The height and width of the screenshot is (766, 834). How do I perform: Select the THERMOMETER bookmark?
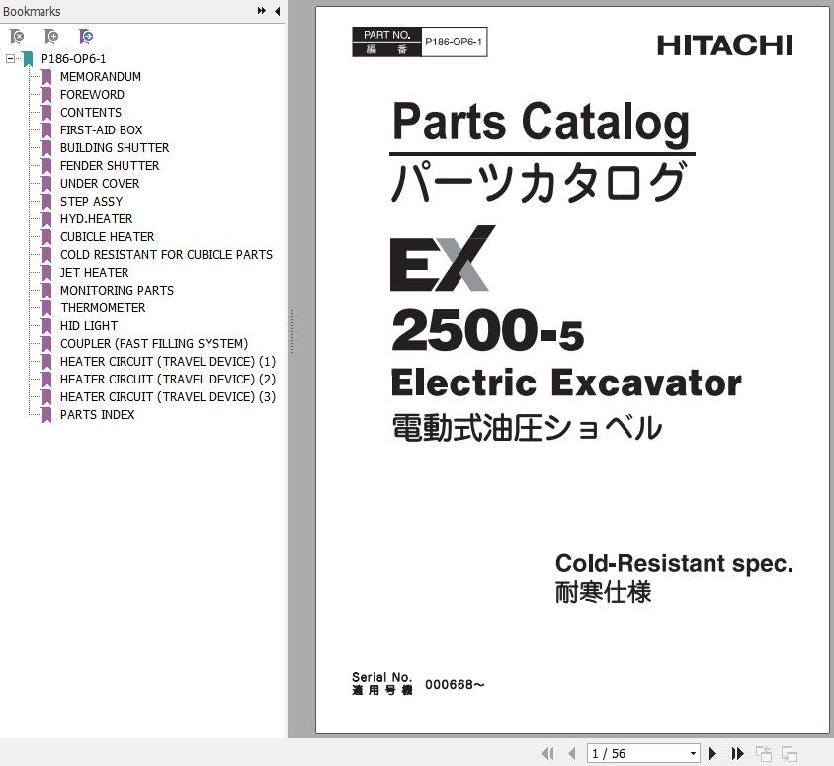(x=103, y=308)
